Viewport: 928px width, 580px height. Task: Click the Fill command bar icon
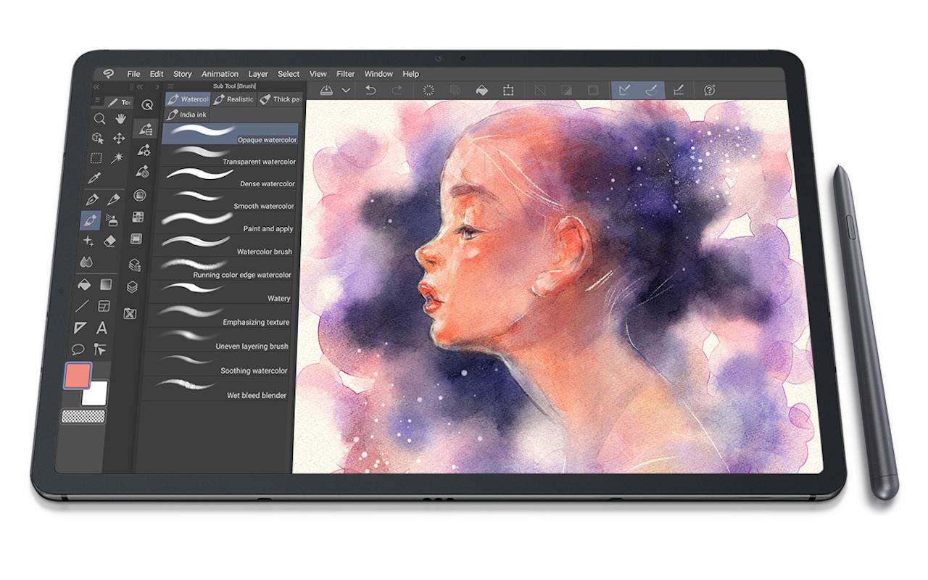pyautogui.click(x=481, y=90)
